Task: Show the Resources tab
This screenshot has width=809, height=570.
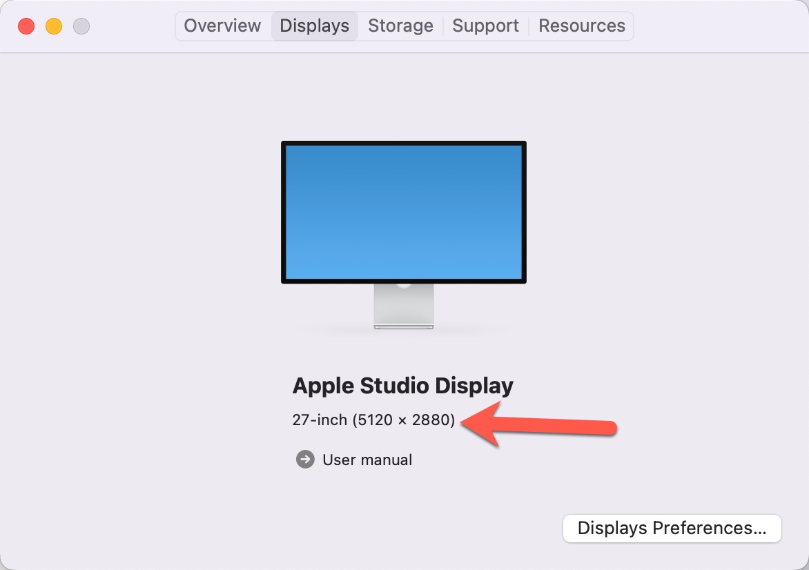Action: point(582,26)
